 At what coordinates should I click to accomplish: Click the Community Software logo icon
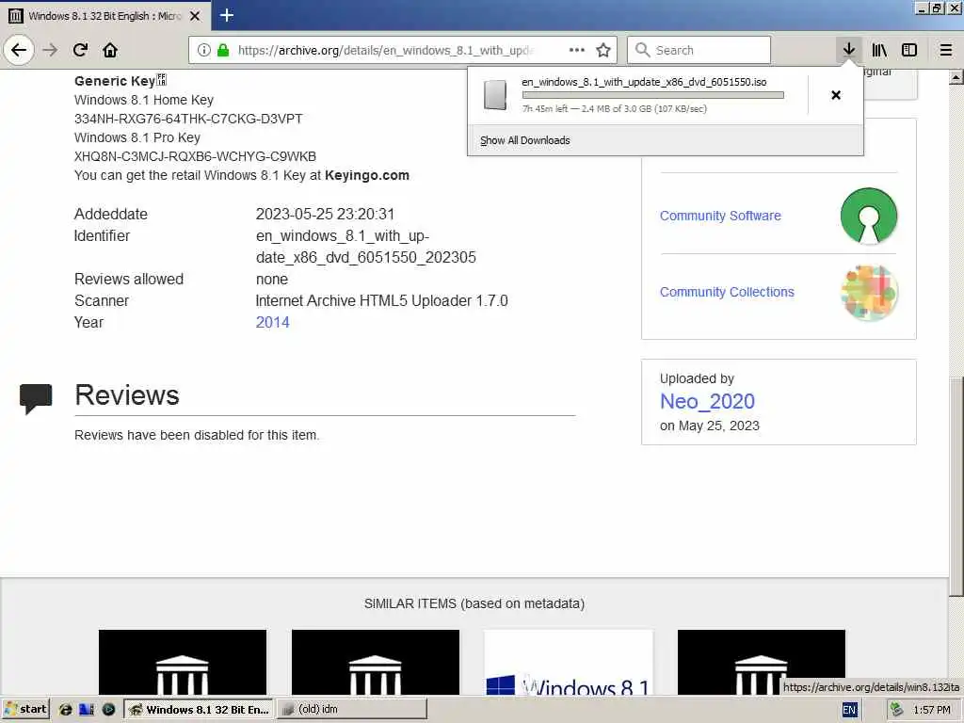pos(869,216)
